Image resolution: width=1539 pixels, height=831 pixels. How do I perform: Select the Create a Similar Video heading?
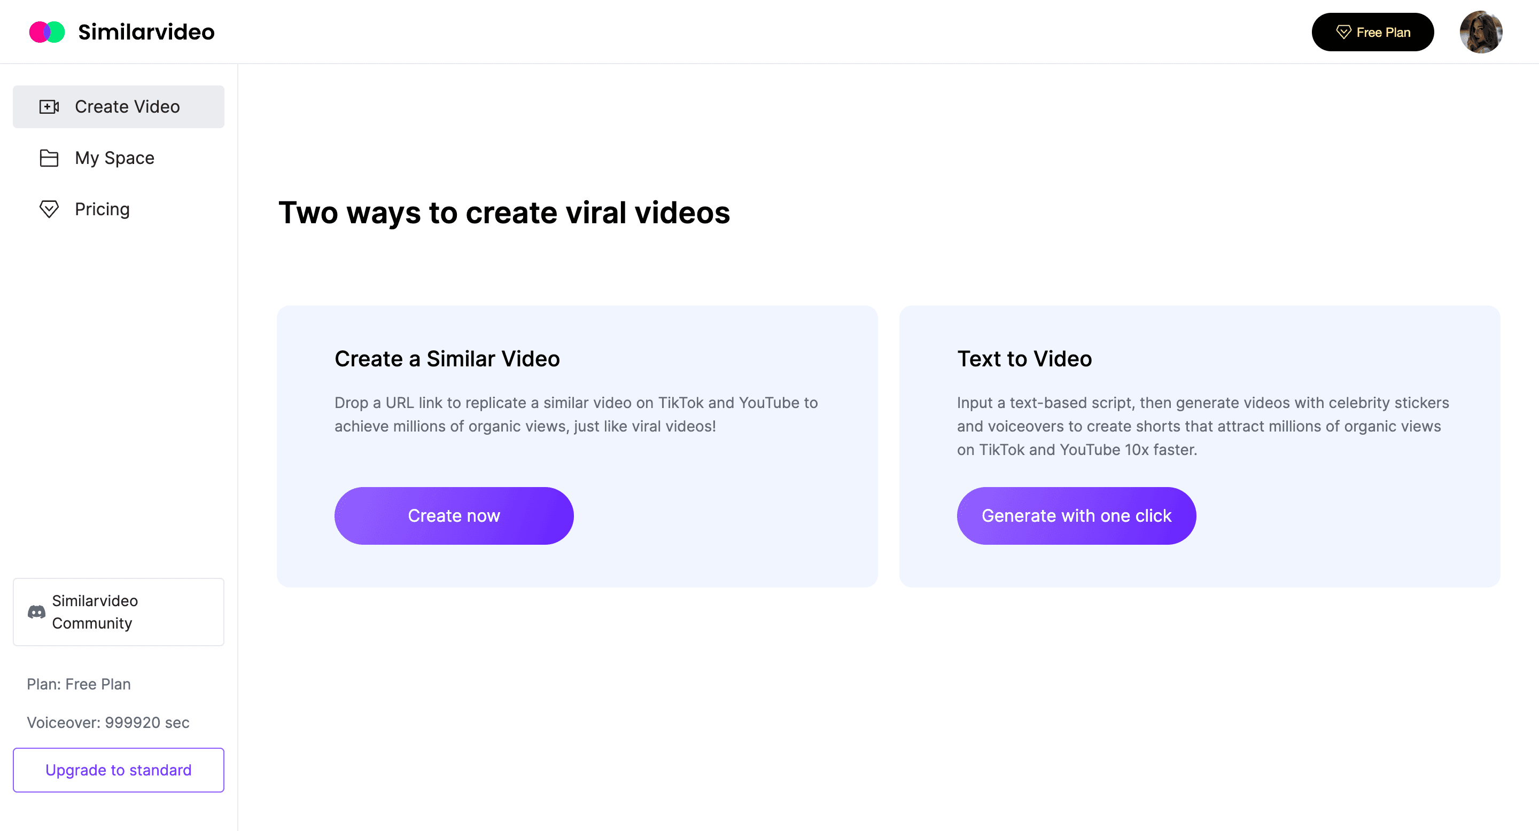(447, 359)
